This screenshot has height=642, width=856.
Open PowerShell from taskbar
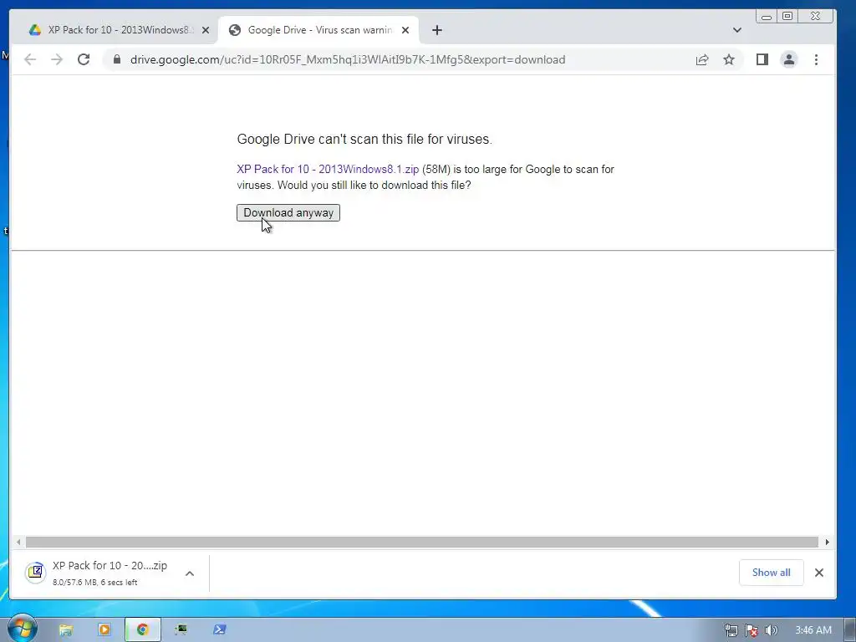[x=220, y=630]
